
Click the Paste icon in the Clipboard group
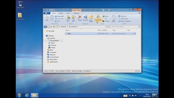[52, 18]
